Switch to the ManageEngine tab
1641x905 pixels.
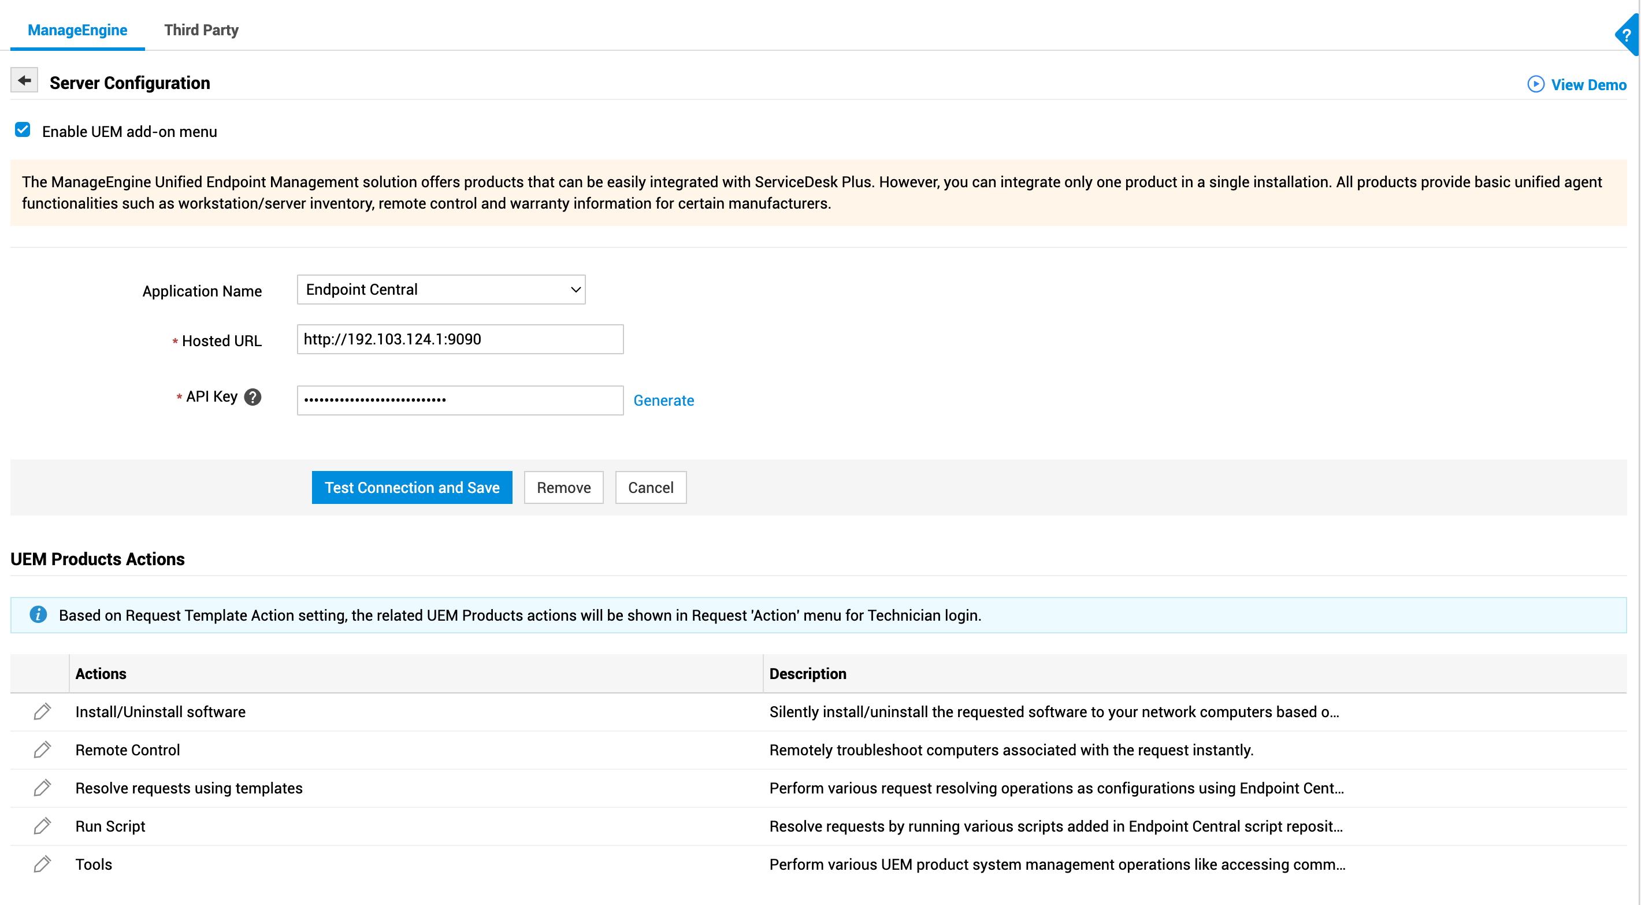click(x=77, y=30)
